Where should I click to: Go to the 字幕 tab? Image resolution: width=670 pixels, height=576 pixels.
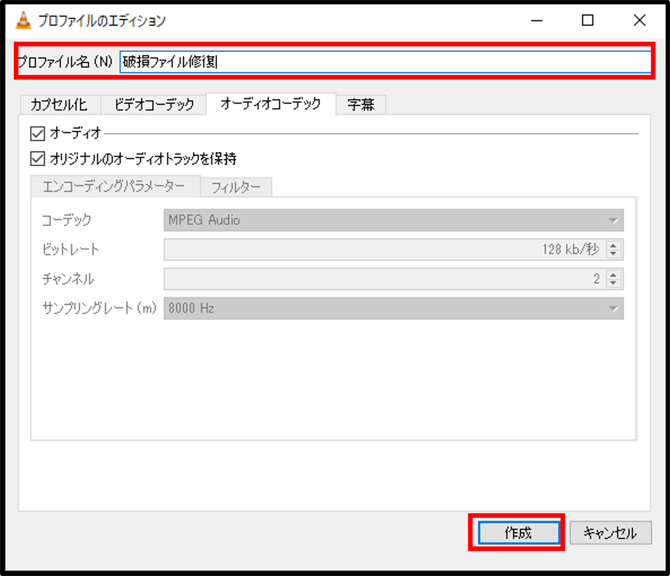tap(360, 105)
